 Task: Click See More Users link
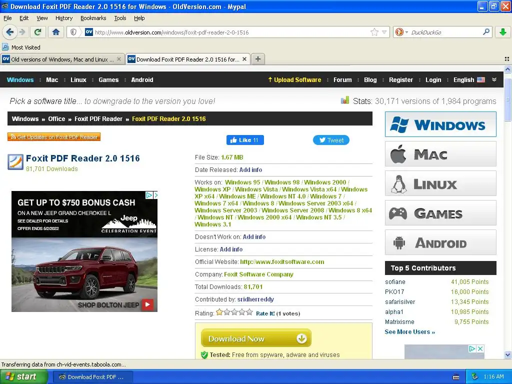coord(410,332)
